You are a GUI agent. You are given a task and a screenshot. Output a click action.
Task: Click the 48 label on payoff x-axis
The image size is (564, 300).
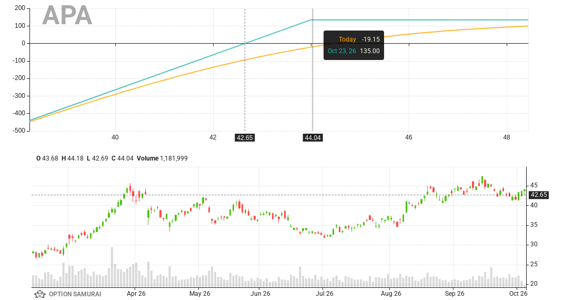click(507, 137)
